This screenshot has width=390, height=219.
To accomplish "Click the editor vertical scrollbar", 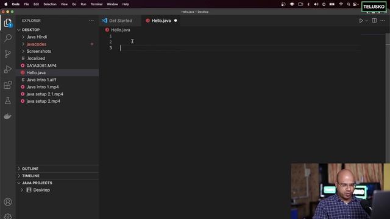I will pos(388,99).
